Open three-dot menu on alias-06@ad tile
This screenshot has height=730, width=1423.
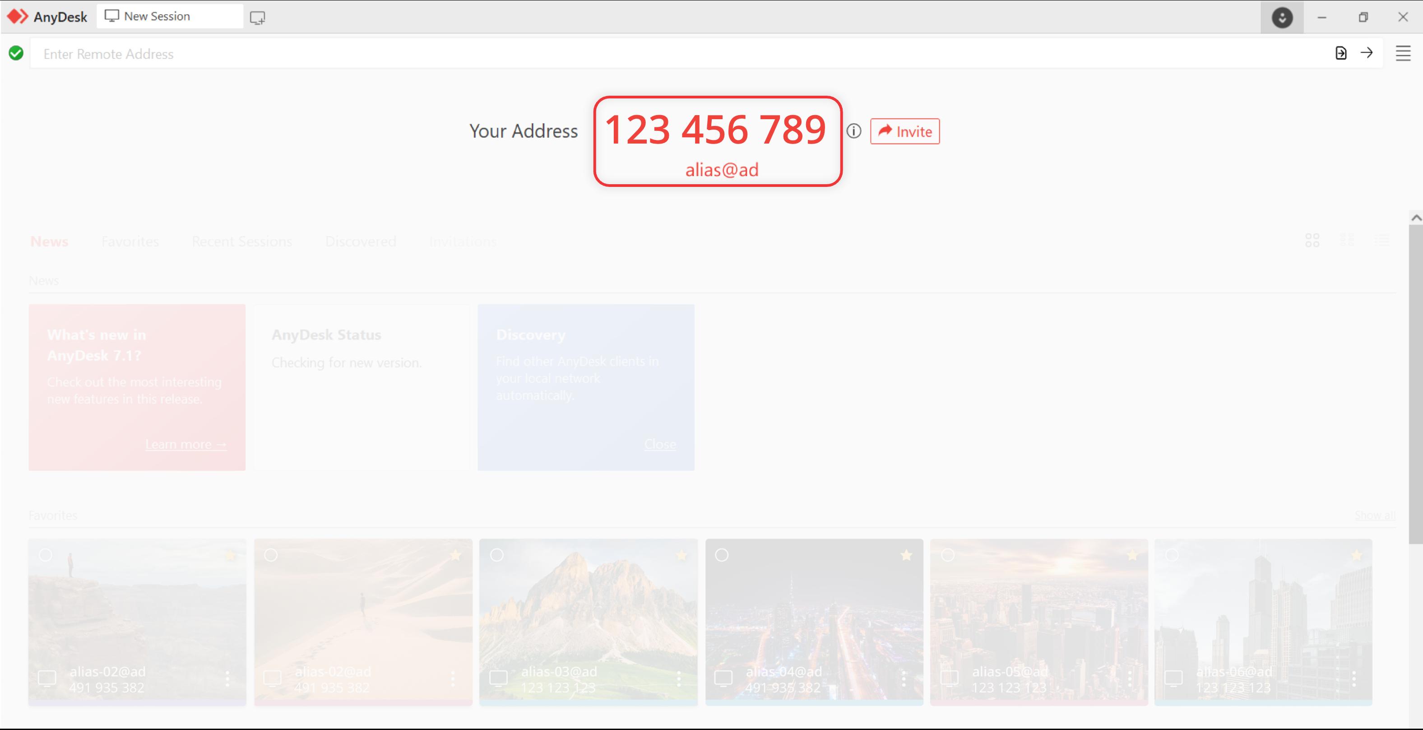[x=1354, y=679]
